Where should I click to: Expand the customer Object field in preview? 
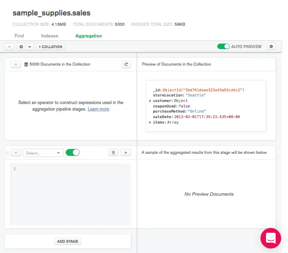click(x=151, y=101)
